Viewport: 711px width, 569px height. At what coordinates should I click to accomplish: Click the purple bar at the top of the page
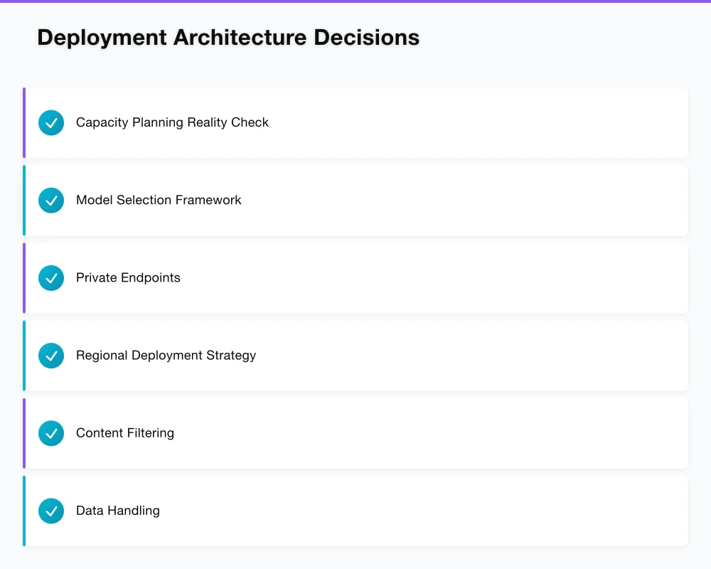click(x=355, y=2)
